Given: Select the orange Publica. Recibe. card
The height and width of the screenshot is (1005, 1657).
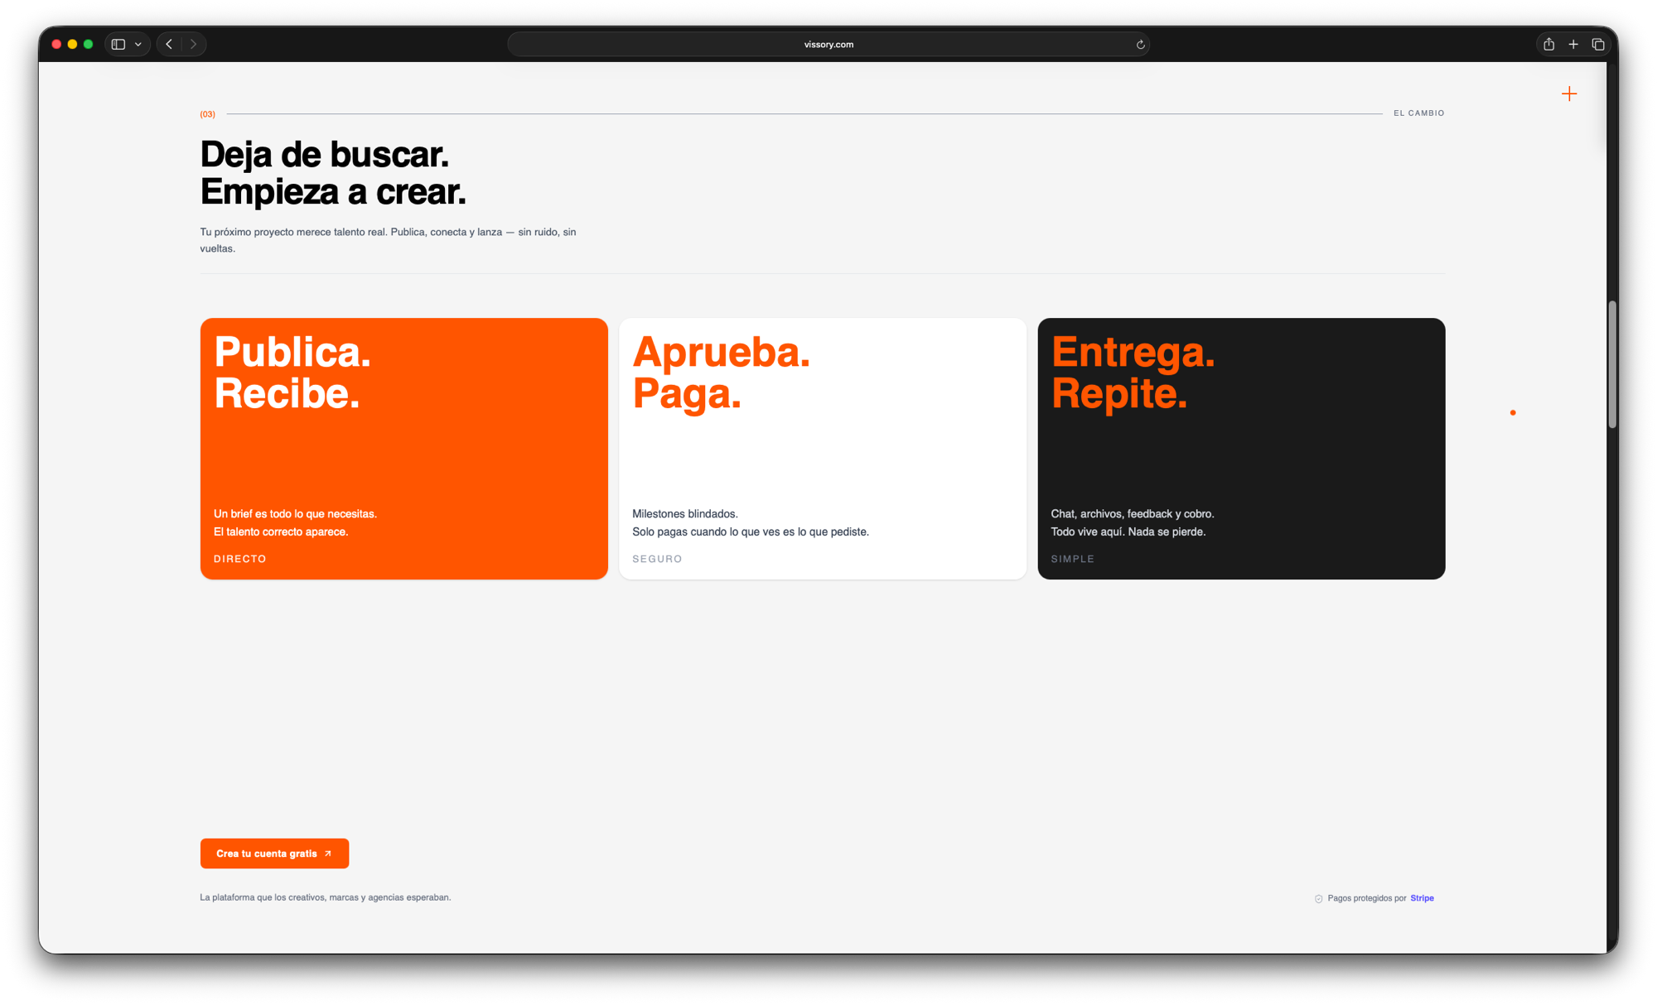Looking at the screenshot, I should [x=403, y=449].
